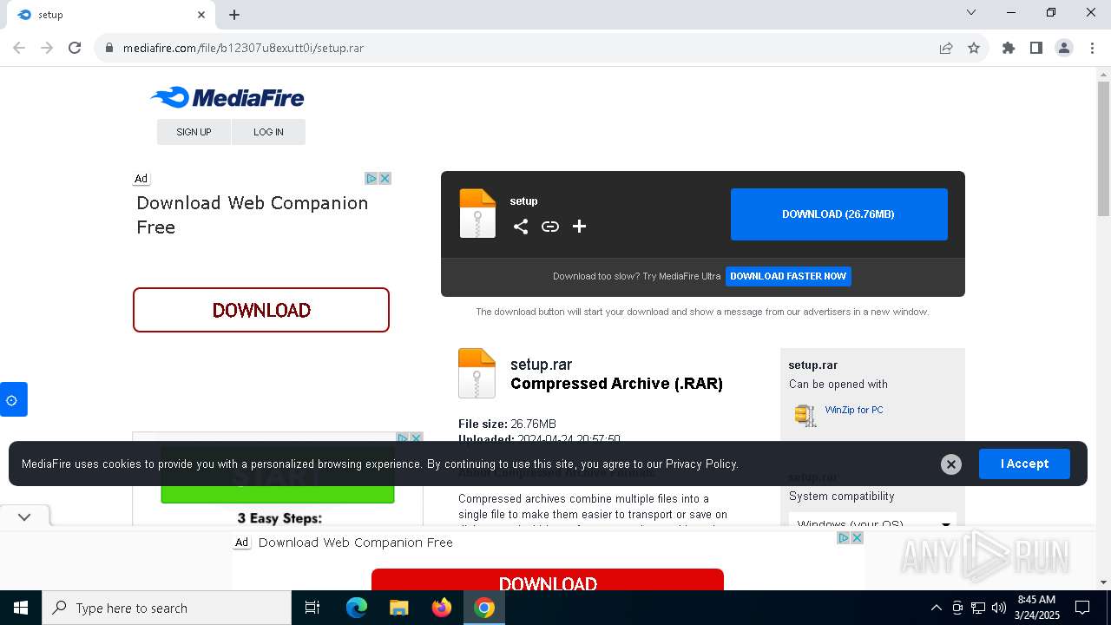This screenshot has height=625, width=1111.
Task: Open the notification center icon
Action: point(1083,608)
